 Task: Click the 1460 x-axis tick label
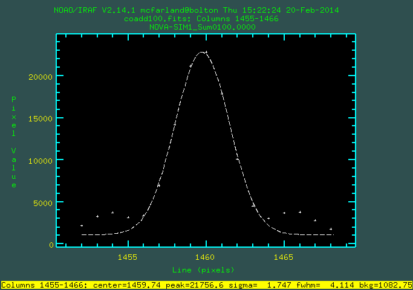(x=206, y=257)
